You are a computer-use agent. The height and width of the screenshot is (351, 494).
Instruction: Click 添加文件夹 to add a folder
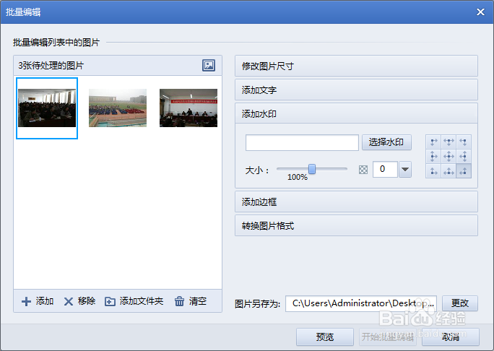(134, 301)
